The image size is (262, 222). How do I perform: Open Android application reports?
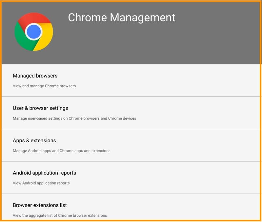point(44,173)
